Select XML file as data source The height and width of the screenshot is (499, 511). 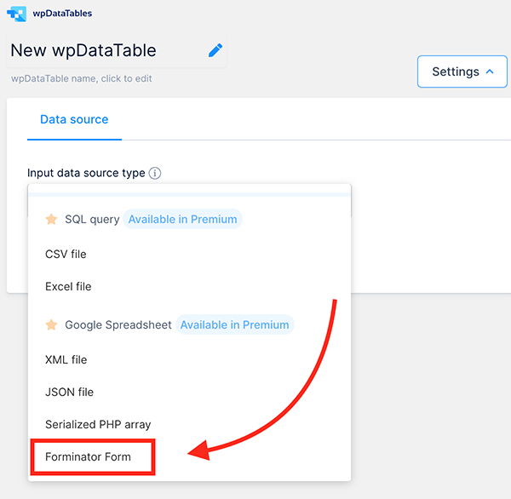[x=66, y=359]
